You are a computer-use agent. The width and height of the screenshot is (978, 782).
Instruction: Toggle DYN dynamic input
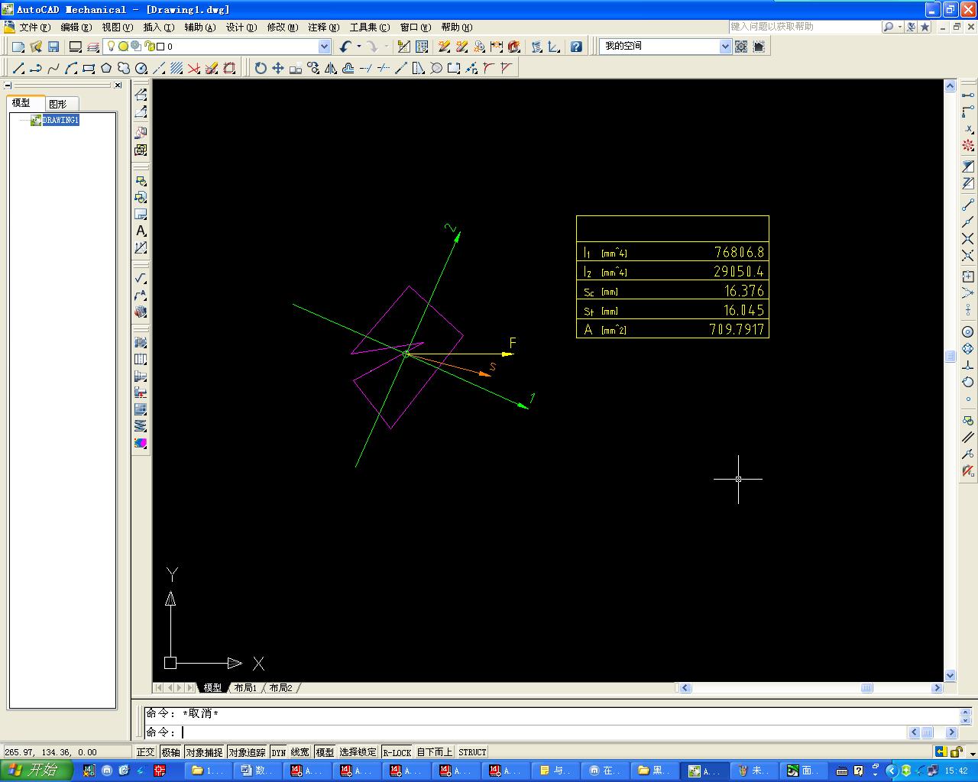279,752
